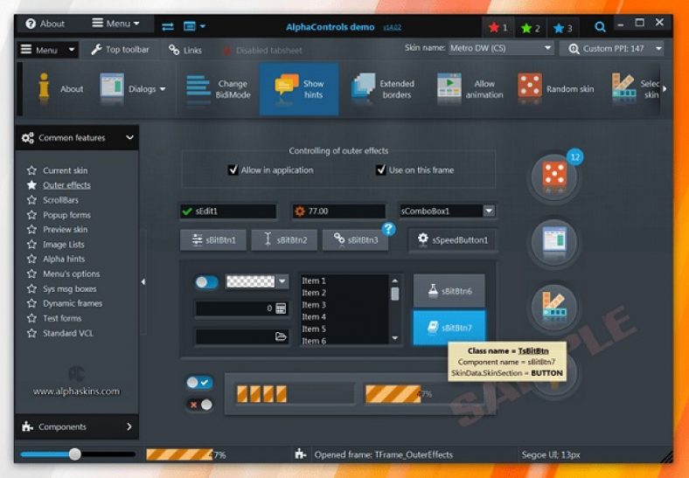This screenshot has height=478, width=689.
Task: Click the search magnifier icon
Action: coord(600,27)
